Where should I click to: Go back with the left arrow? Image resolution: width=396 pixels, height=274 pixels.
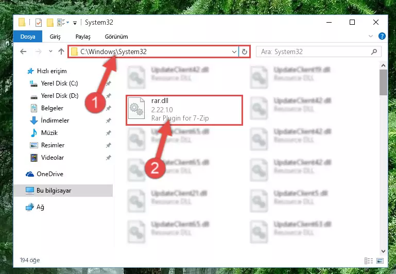[23, 52]
